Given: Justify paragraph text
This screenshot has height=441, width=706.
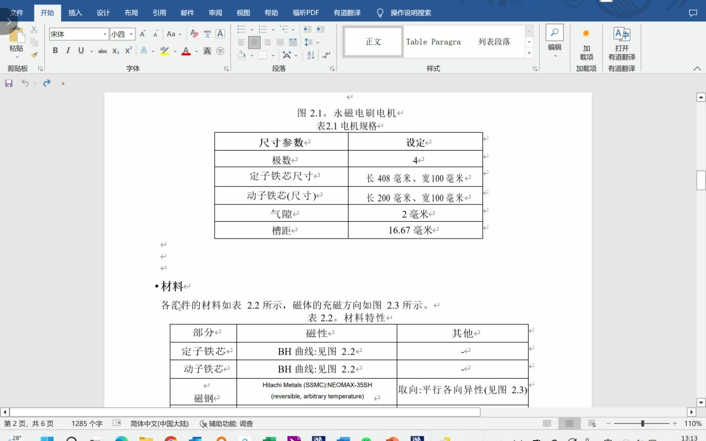Looking at the screenshot, I should (280, 42).
